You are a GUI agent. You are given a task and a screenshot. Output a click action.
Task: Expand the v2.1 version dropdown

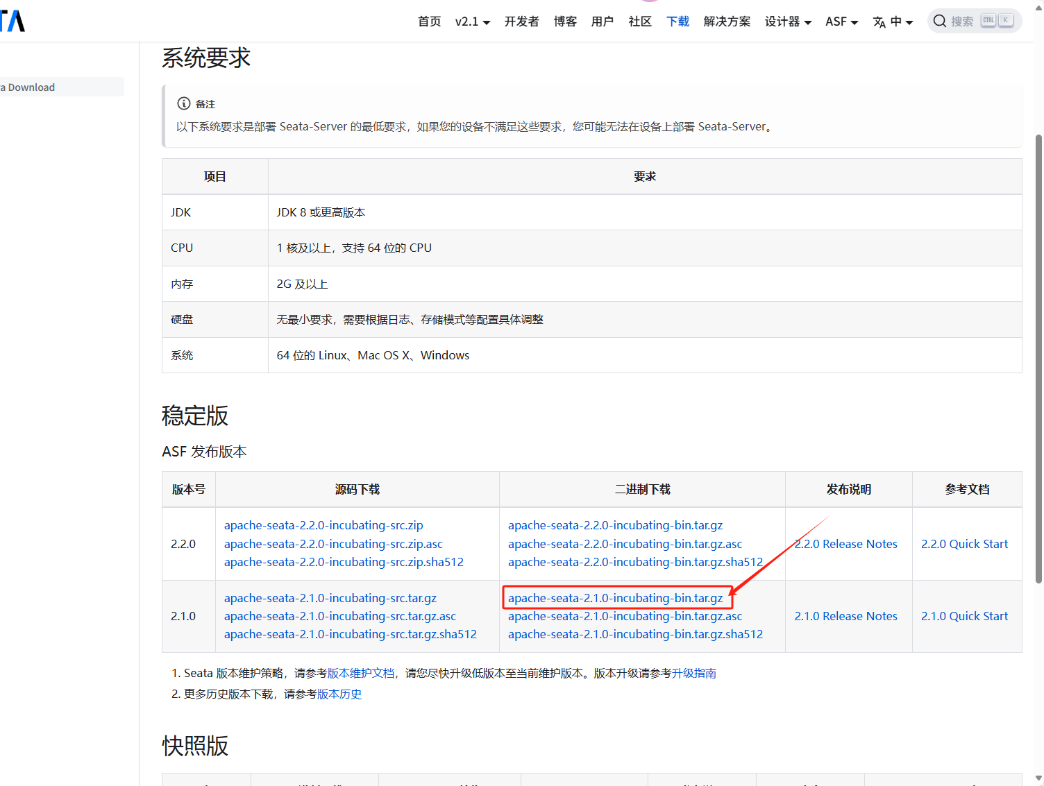pyautogui.click(x=472, y=22)
